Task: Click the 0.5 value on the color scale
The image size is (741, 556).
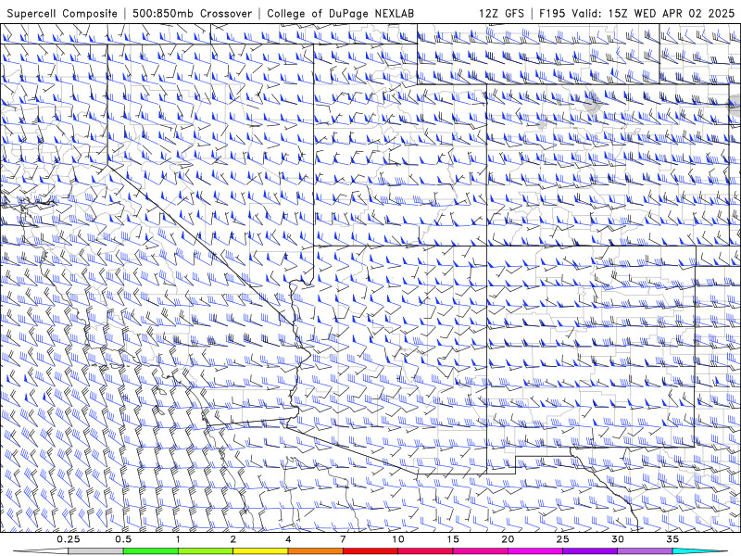Action: [x=123, y=539]
